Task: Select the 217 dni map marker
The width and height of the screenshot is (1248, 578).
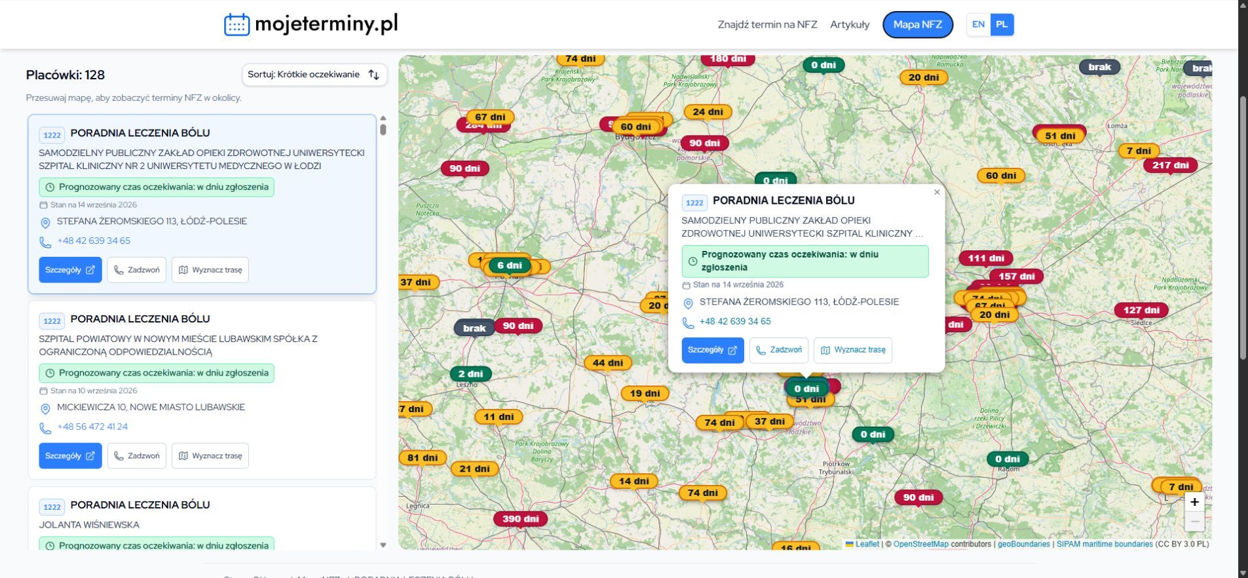Action: 1171,165
